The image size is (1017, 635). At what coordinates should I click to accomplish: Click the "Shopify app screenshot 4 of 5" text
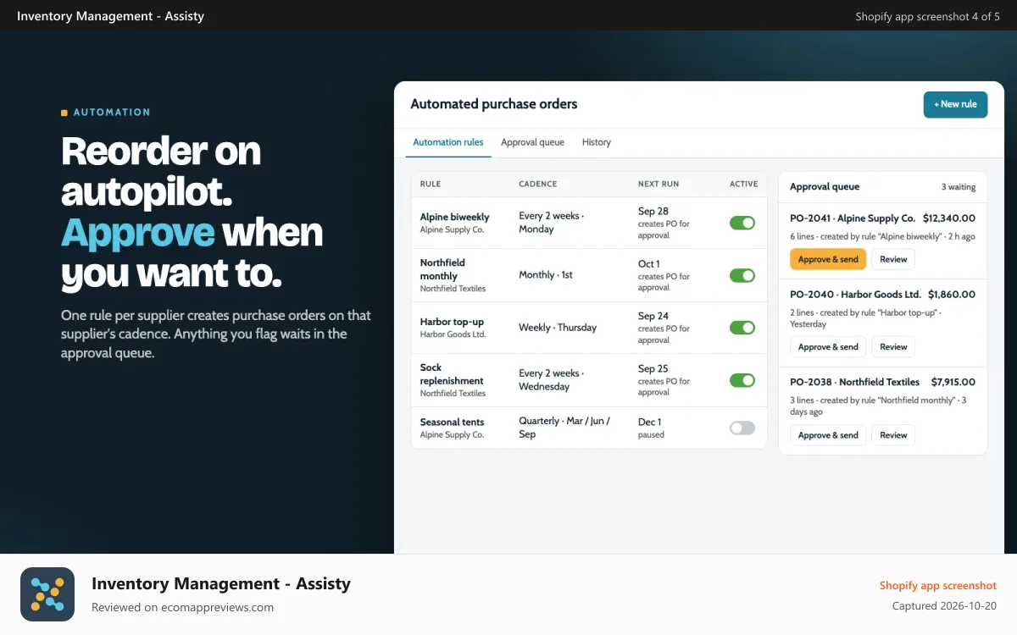click(928, 16)
